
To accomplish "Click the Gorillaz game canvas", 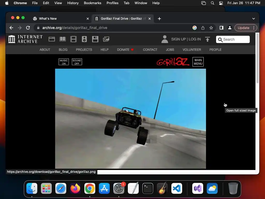I will tap(130, 119).
